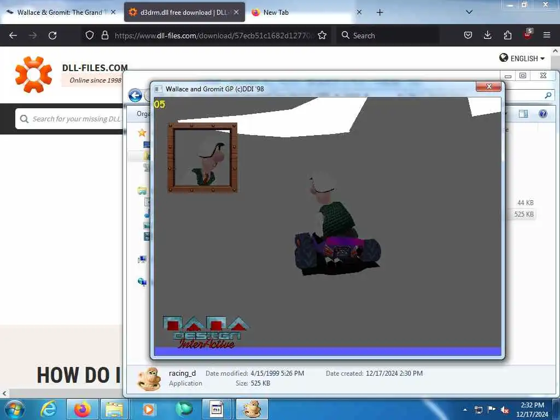Click the muted volume tray icon

505,410
